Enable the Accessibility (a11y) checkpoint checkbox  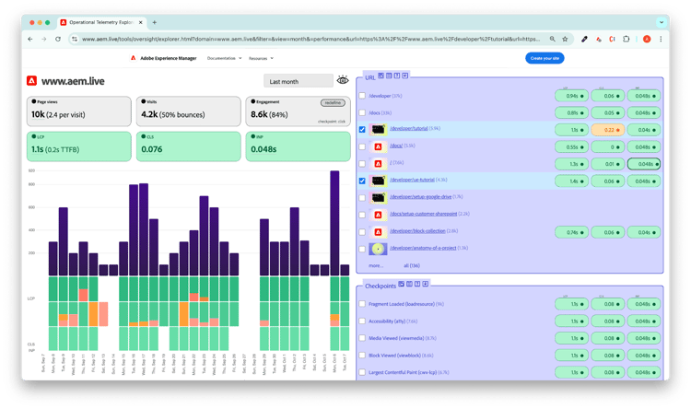[362, 321]
